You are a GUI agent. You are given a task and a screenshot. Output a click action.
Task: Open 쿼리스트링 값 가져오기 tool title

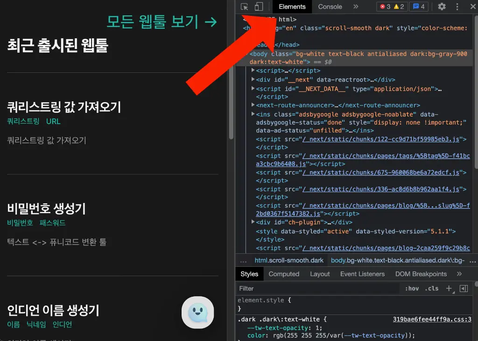click(x=63, y=107)
